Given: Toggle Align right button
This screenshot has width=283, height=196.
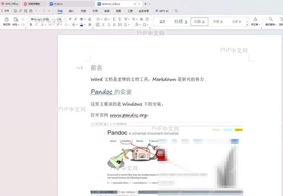Looking at the screenshot, I should (x=109, y=25).
